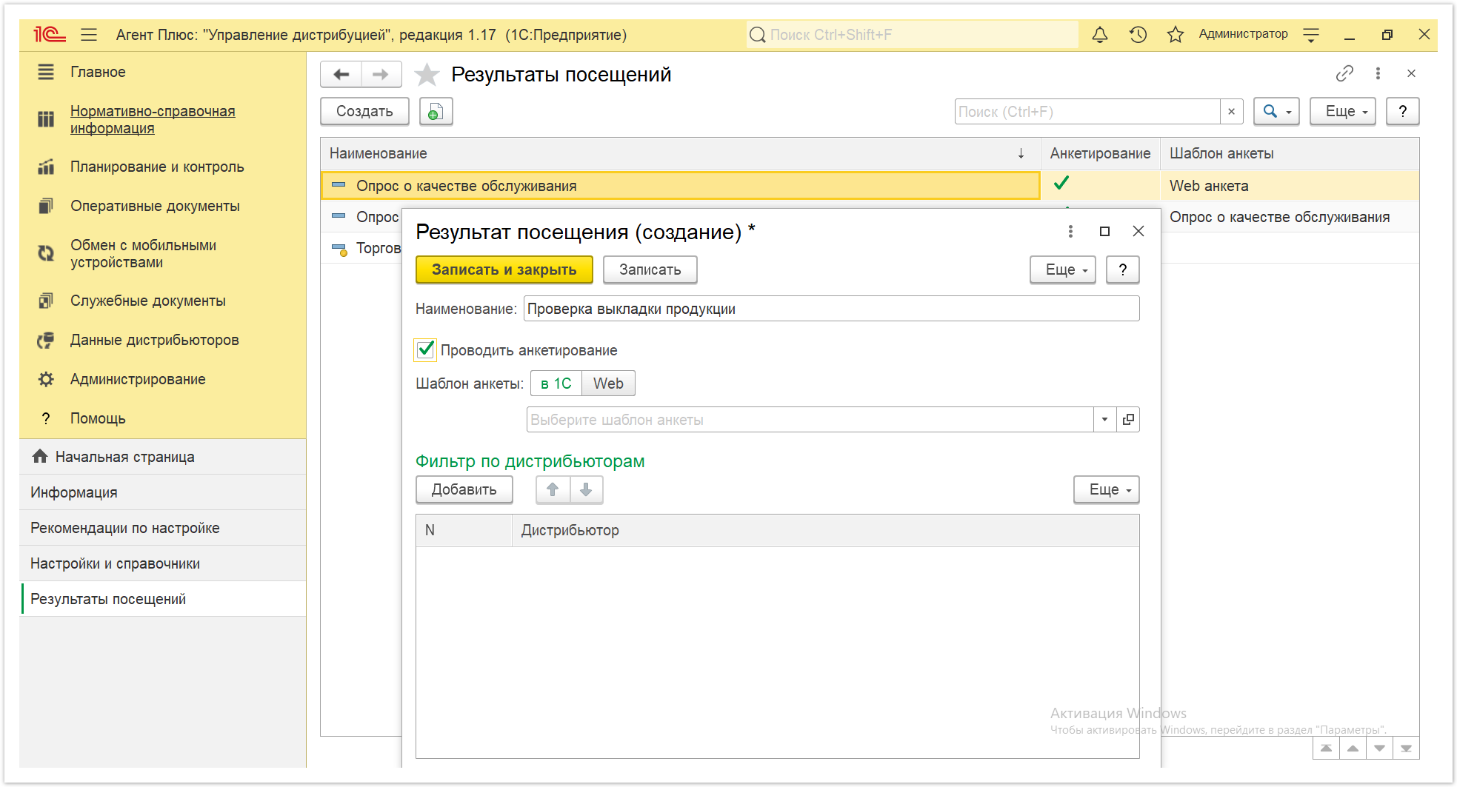Open help for the list form
The height and width of the screenshot is (787, 1457).
pyautogui.click(x=1402, y=111)
